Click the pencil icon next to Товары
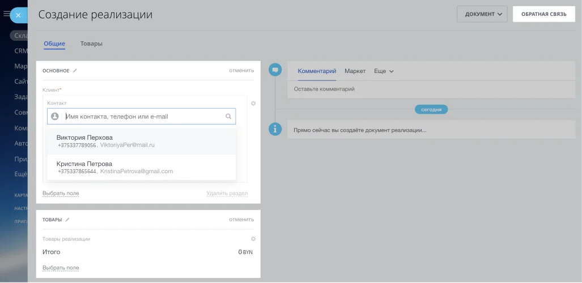The height and width of the screenshot is (283, 582). click(67, 220)
